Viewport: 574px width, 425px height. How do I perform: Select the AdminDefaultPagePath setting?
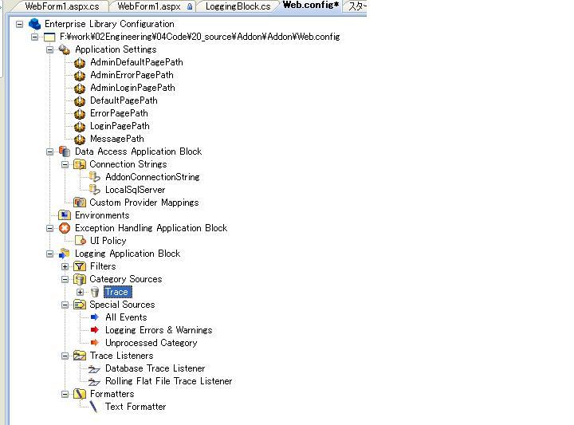point(136,62)
